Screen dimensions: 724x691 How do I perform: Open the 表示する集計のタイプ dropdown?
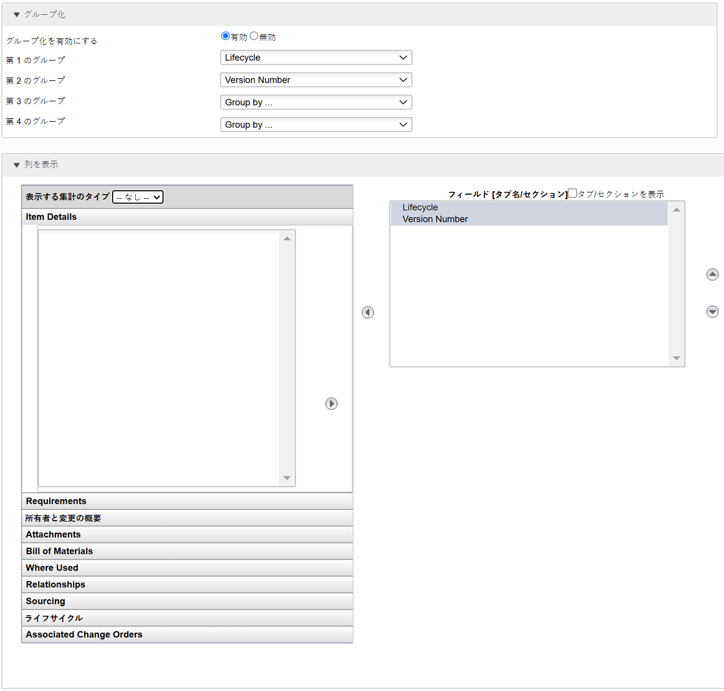(138, 197)
